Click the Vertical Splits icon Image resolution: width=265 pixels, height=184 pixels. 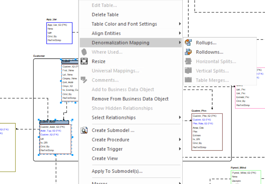pos(188,71)
